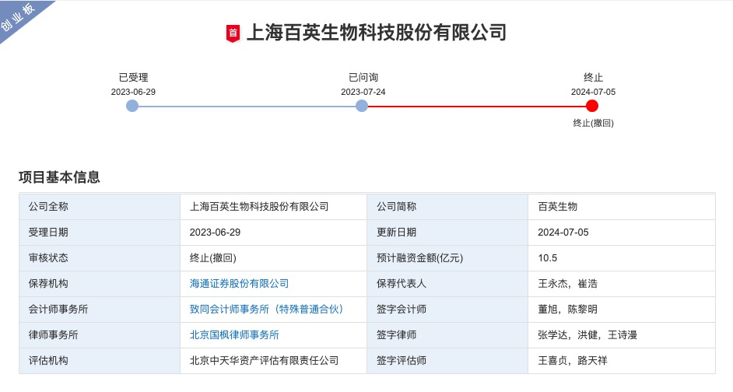The image size is (733, 392).
Task: Click the 终止(撤回) label below the red node
Action: (x=593, y=123)
